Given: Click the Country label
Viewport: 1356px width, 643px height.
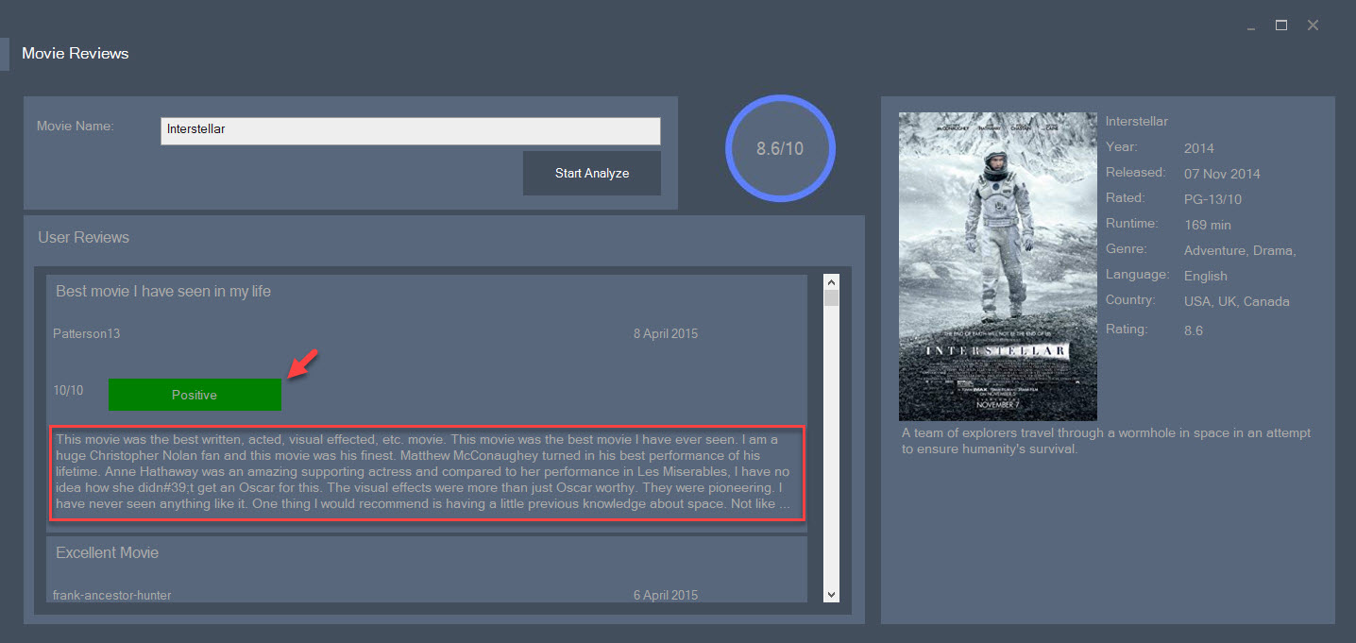Looking at the screenshot, I should (x=1130, y=300).
